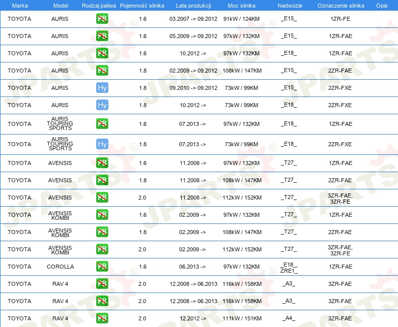Click petrol icon in Avensis 2.0 11.2008 row

click(x=102, y=198)
